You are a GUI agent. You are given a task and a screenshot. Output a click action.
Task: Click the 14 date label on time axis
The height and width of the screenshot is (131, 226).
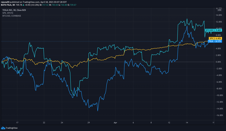coord(187,123)
